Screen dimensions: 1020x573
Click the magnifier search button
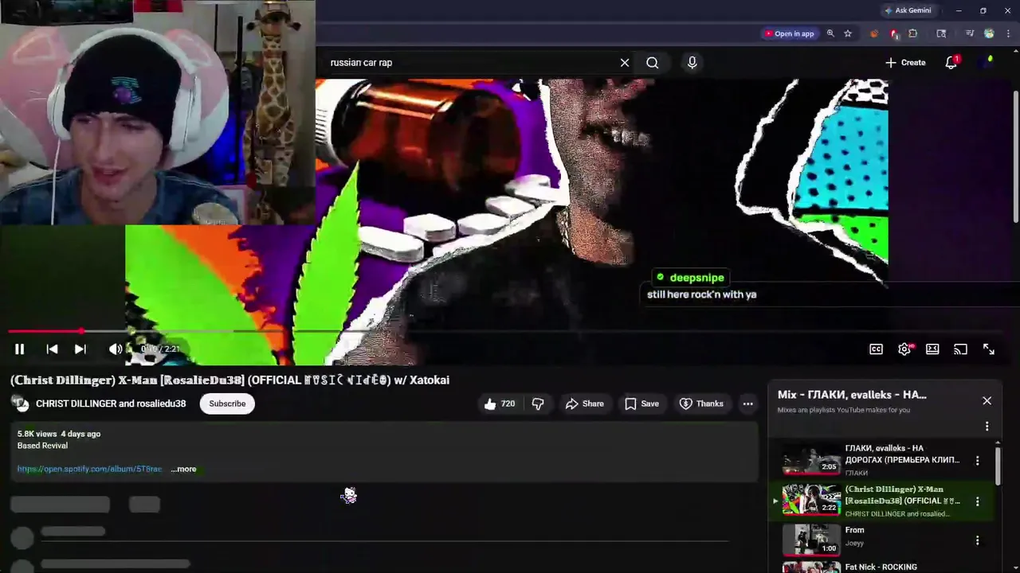tap(653, 63)
